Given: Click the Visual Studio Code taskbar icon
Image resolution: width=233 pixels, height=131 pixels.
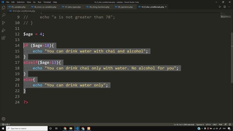Looking at the screenshot, I should click(x=77, y=128).
